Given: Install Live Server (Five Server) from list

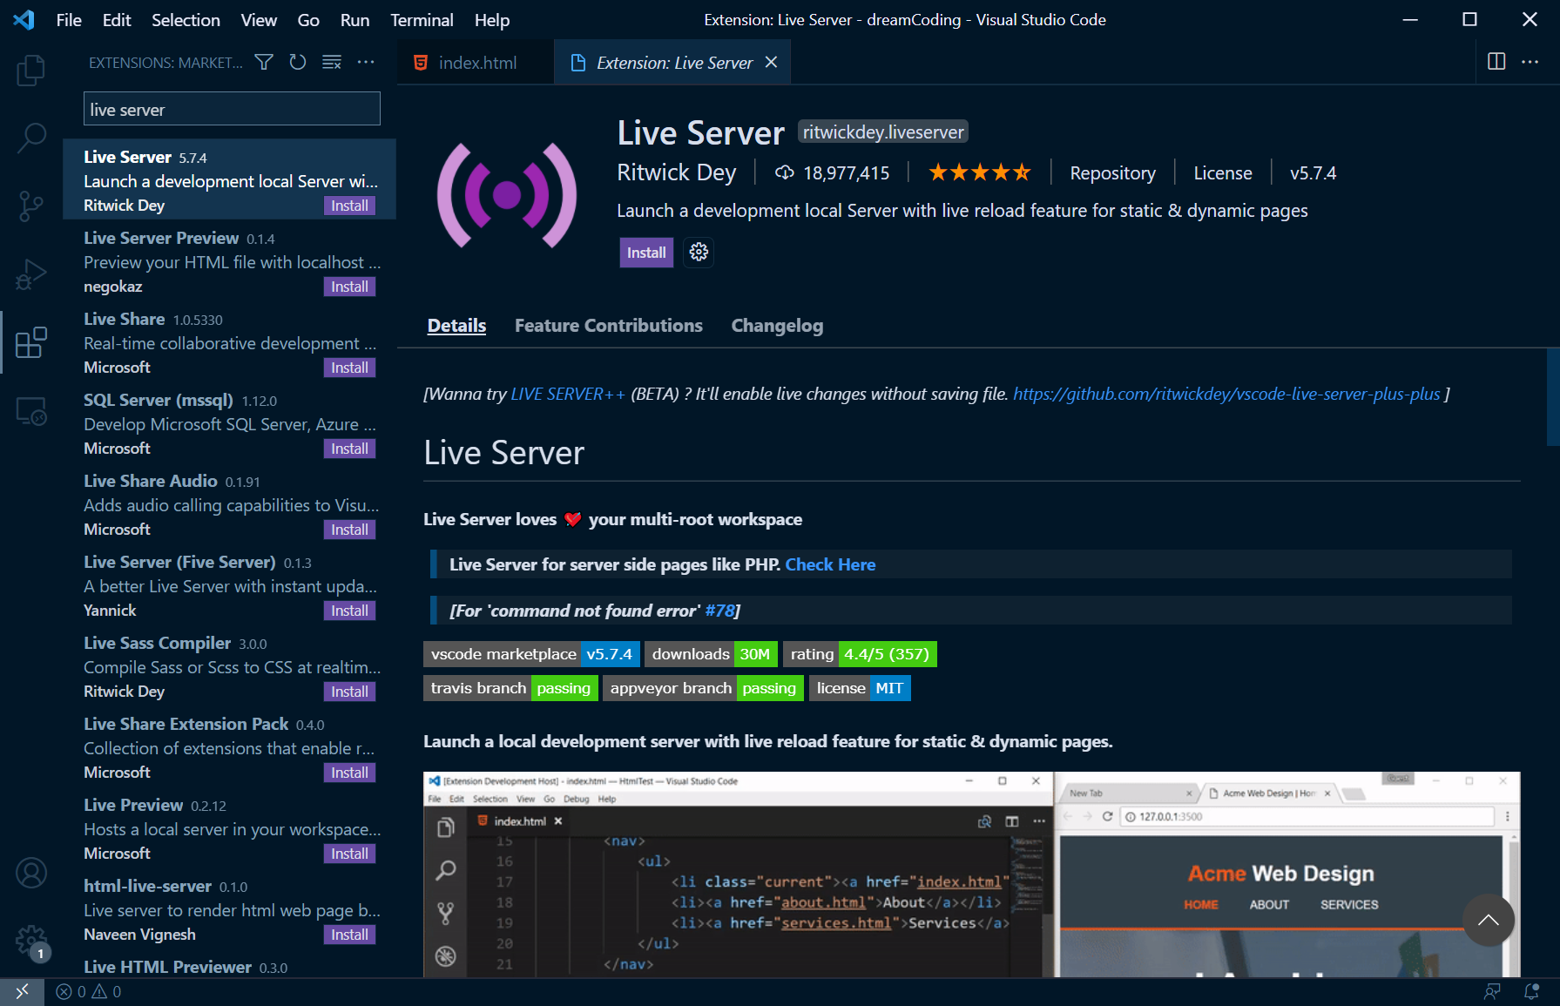Looking at the screenshot, I should [349, 611].
